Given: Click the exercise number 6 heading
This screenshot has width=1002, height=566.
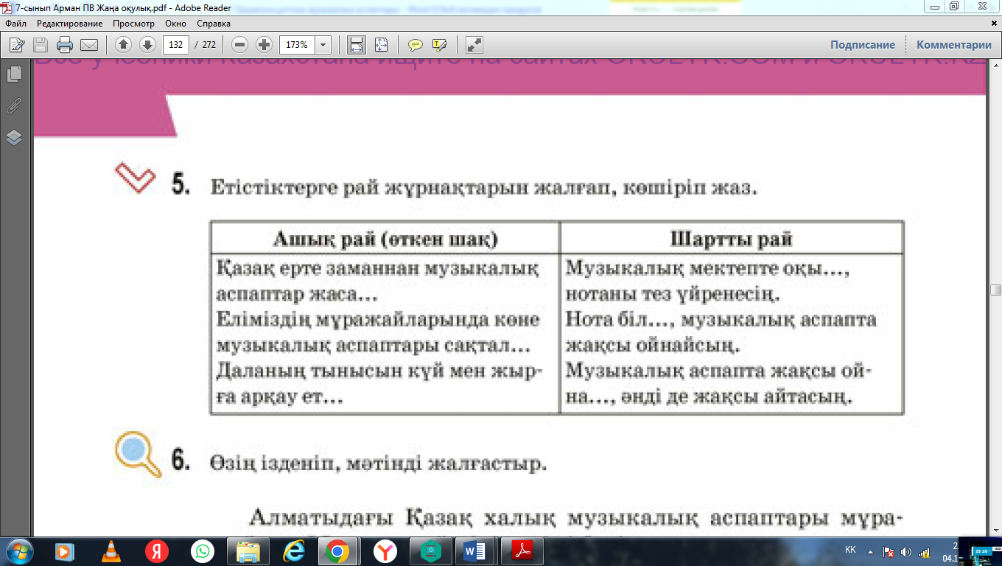Looking at the screenshot, I should tap(181, 460).
